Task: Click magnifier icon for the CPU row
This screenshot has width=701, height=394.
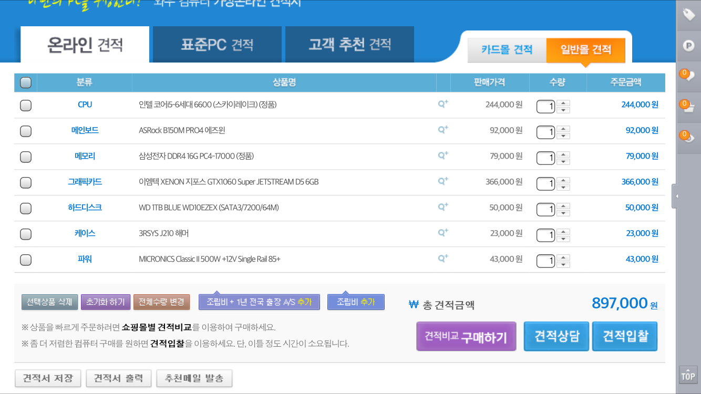Action: pyautogui.click(x=443, y=104)
